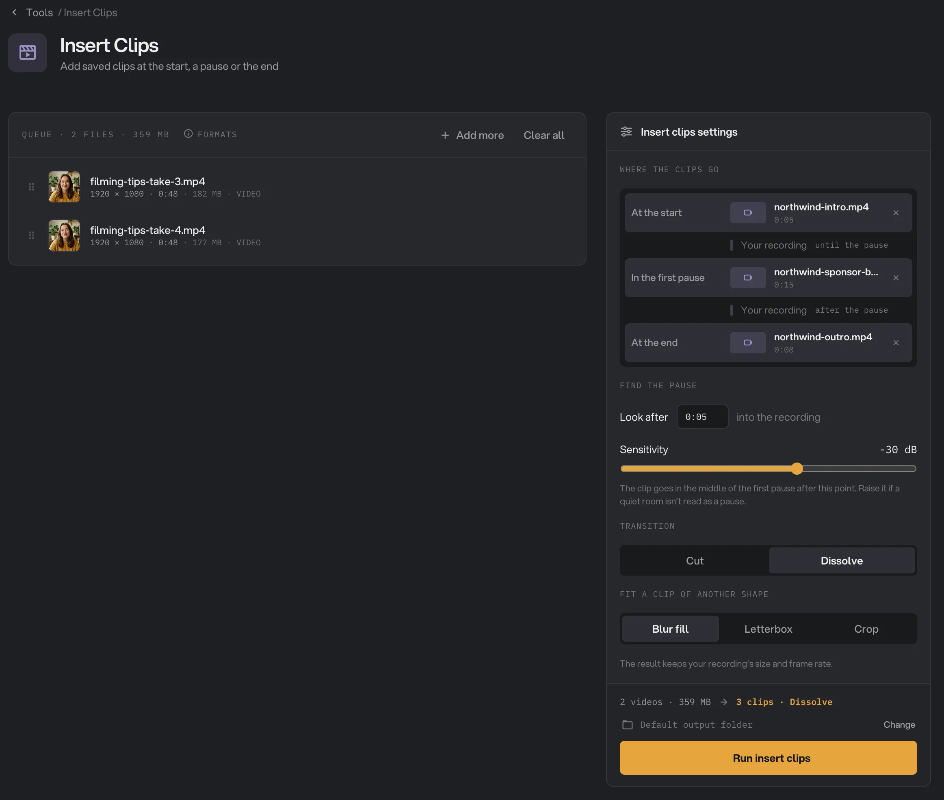Grab drag handle for filming-tips-take-3.mp4
Screen dimensions: 944x800
32,186
